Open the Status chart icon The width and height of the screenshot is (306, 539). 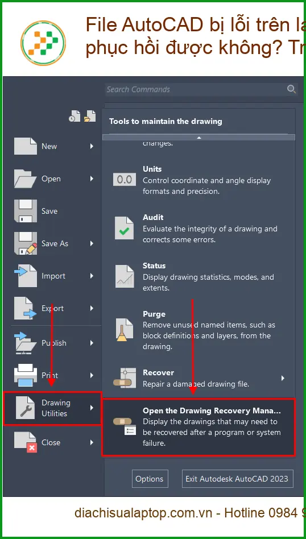point(124,276)
